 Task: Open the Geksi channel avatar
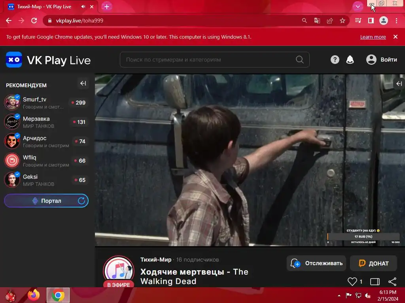tap(12, 180)
